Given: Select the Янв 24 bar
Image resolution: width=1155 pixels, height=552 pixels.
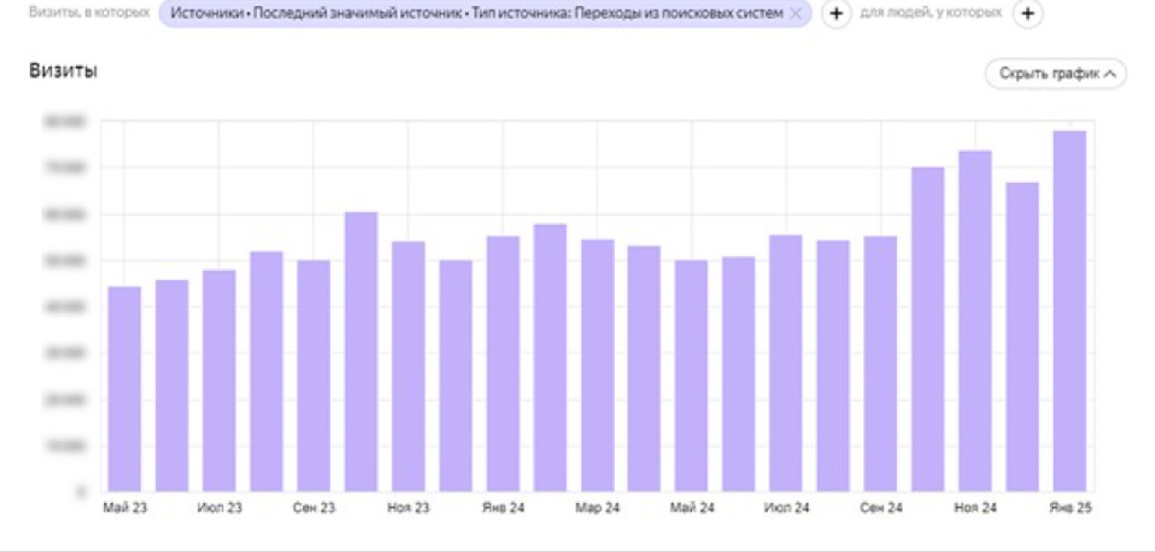Looking at the screenshot, I should coord(502,364).
